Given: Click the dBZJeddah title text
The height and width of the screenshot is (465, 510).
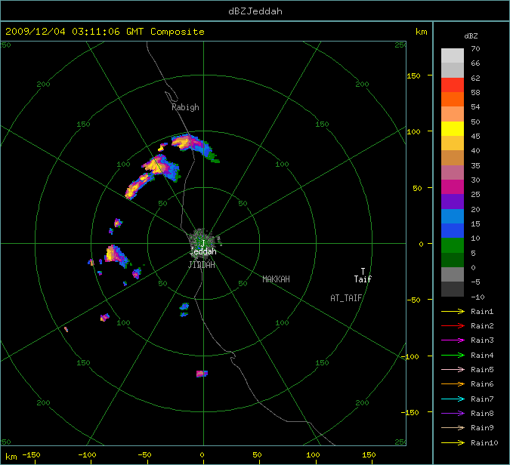Looking at the screenshot, I should point(255,11).
